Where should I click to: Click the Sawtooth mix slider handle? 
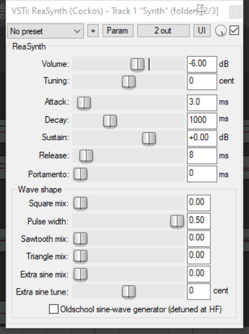[81, 239]
